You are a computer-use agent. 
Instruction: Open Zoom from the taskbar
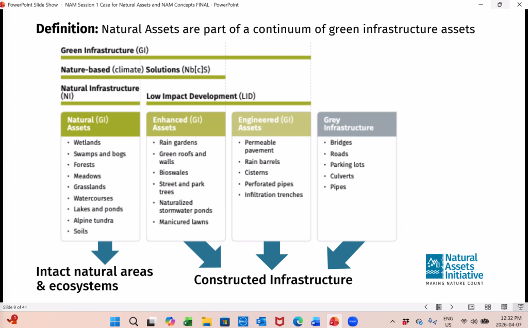pos(353,321)
